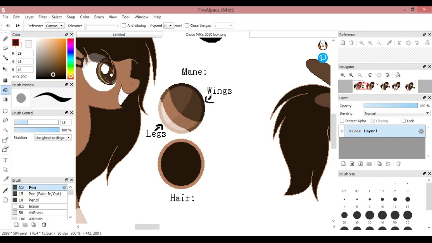Open the Expand pixel value dropdown
Screen dimensions: 432x243
pos(168,26)
